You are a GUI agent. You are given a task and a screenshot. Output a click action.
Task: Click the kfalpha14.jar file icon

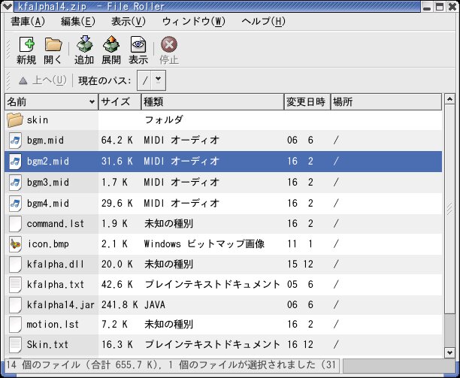point(15,304)
